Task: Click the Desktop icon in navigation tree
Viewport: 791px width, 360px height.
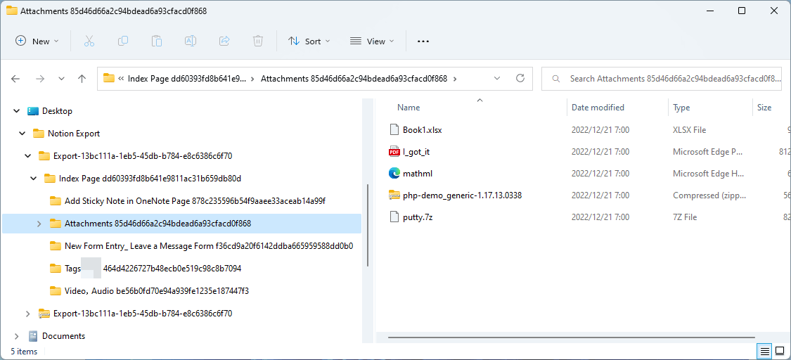Action: (33, 111)
